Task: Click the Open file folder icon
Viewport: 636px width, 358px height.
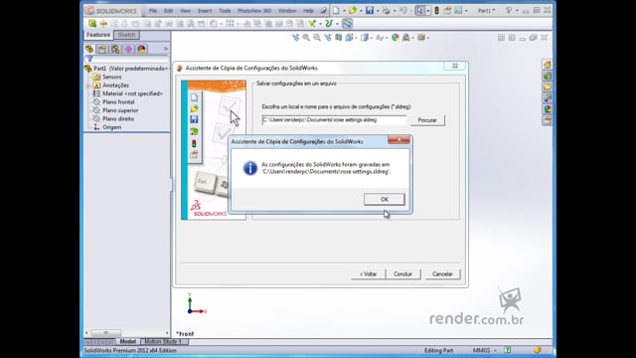Action: (x=353, y=11)
